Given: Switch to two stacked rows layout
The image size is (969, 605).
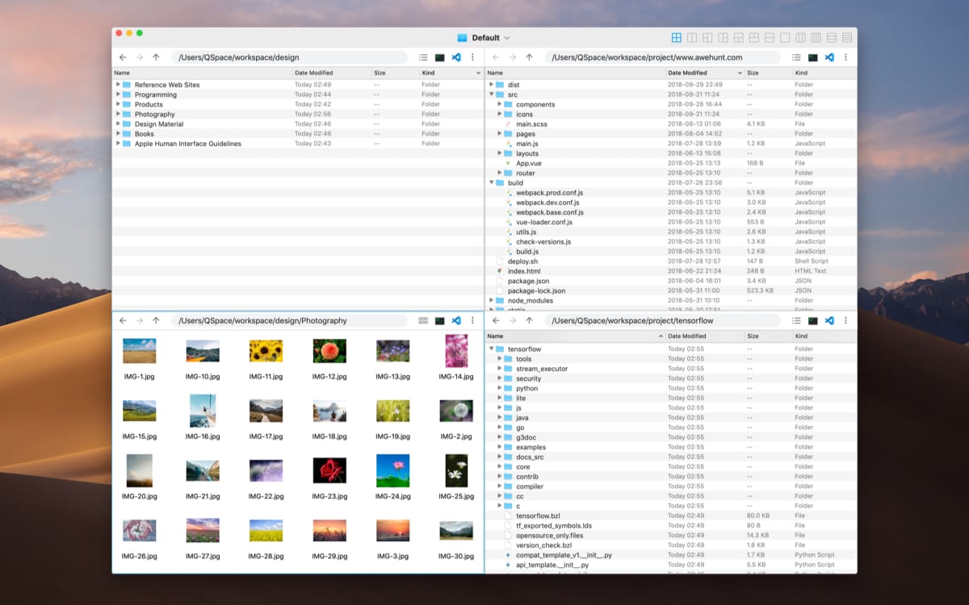Looking at the screenshot, I should pyautogui.click(x=770, y=37).
